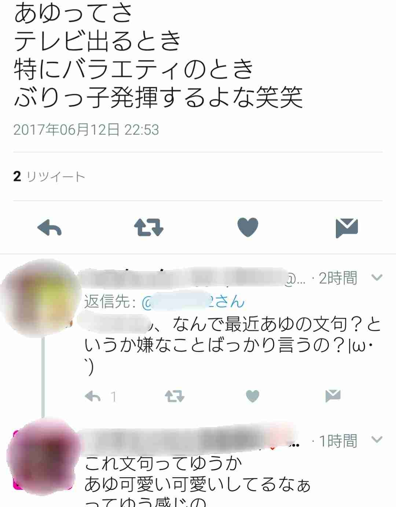This screenshot has height=507, width=396.
Task: View the 2 リツイート list
Action: 49,177
